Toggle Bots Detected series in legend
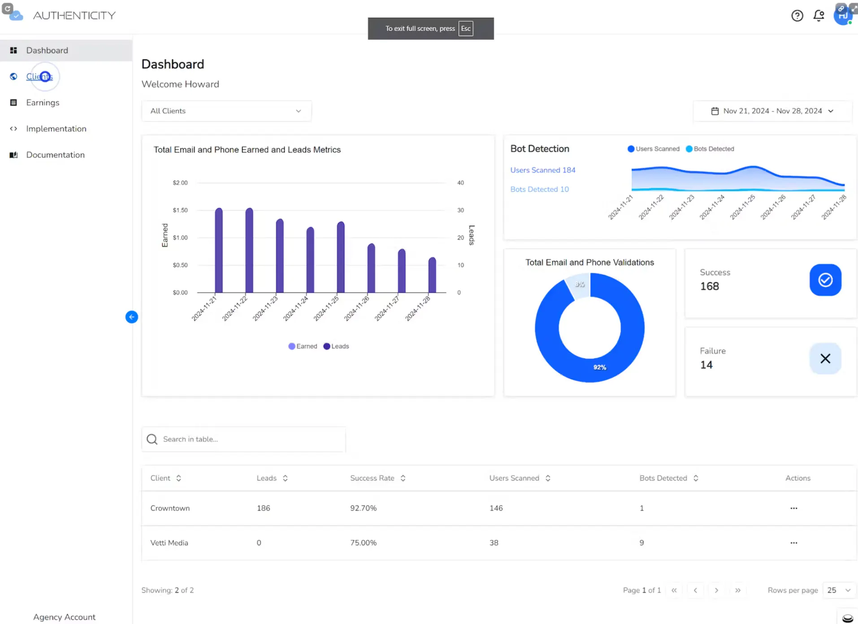This screenshot has width=858, height=624. click(x=710, y=149)
